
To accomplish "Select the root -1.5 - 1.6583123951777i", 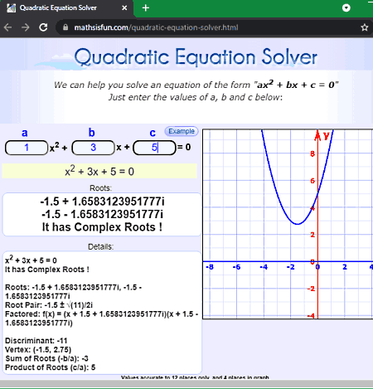I will coord(102,214).
